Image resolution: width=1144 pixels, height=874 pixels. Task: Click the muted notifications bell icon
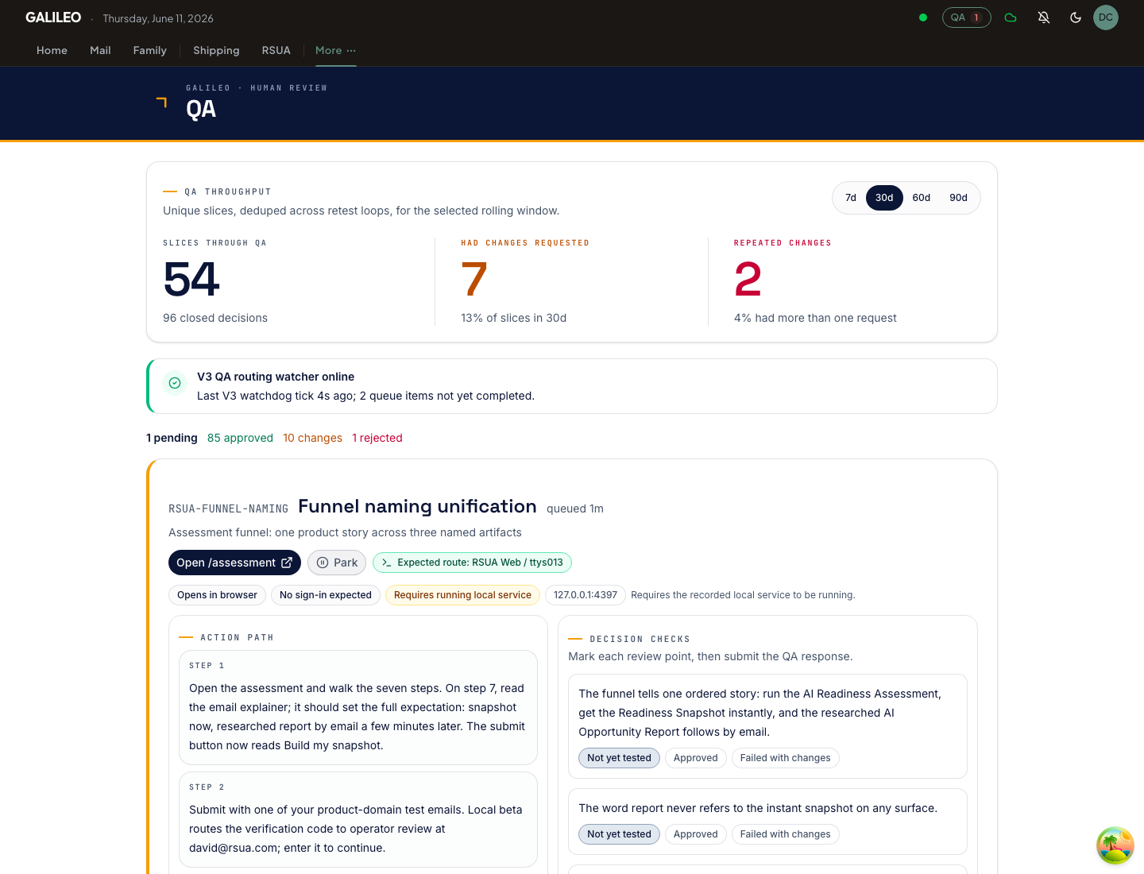pyautogui.click(x=1044, y=17)
